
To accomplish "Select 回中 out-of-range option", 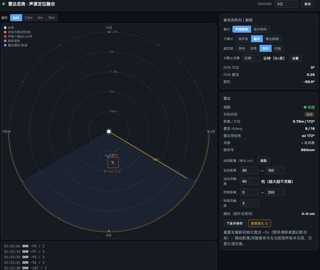I will 265,48.
